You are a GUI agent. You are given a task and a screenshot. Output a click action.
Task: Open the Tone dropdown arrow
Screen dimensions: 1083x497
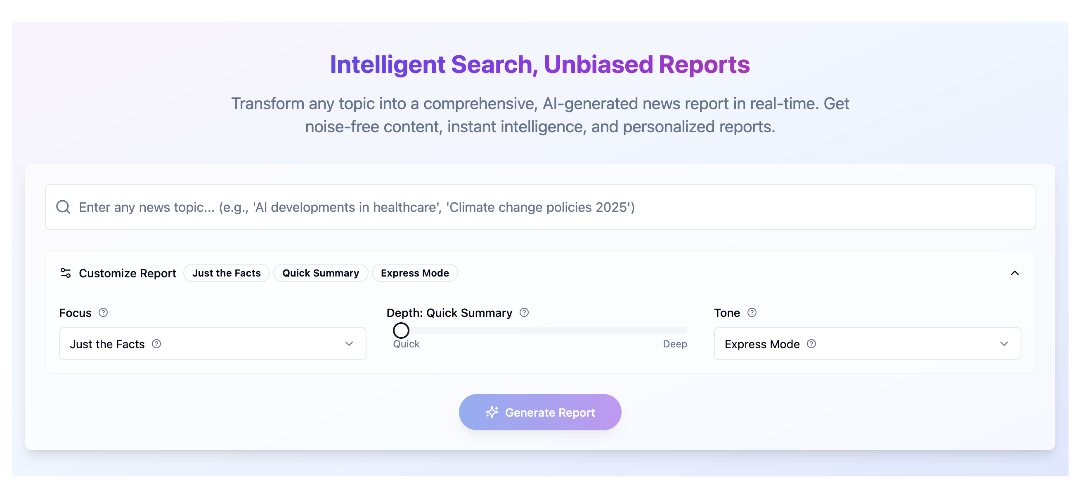1004,344
